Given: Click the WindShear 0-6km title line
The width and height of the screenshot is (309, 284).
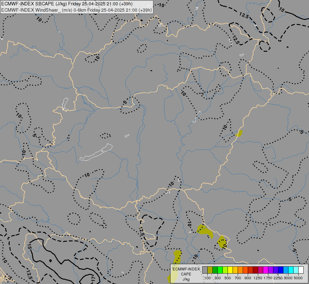Looking at the screenshot, I should [76, 10].
